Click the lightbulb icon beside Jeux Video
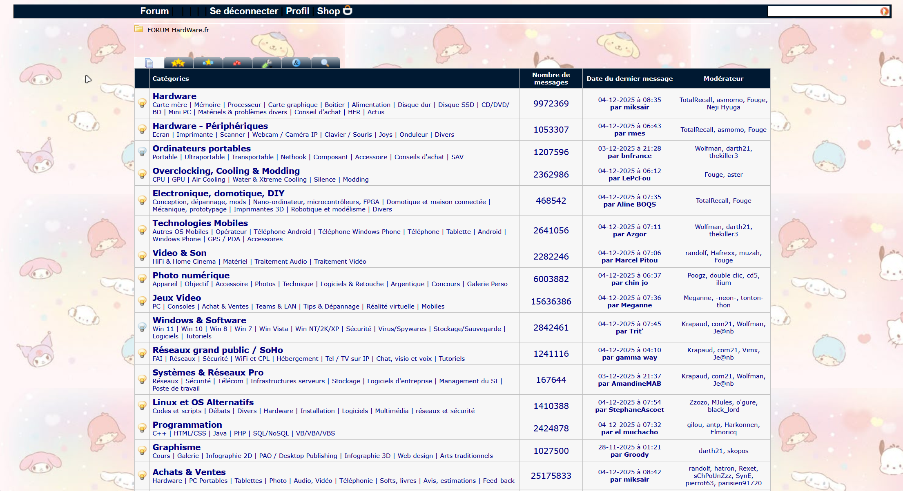 tap(142, 301)
